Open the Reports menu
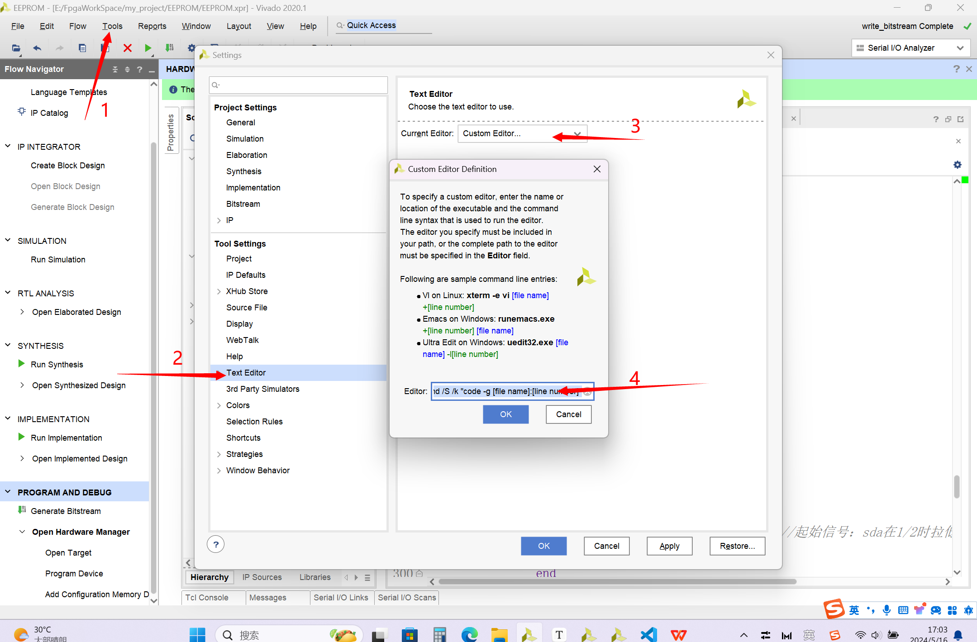Image resolution: width=977 pixels, height=642 pixels. pos(152,26)
